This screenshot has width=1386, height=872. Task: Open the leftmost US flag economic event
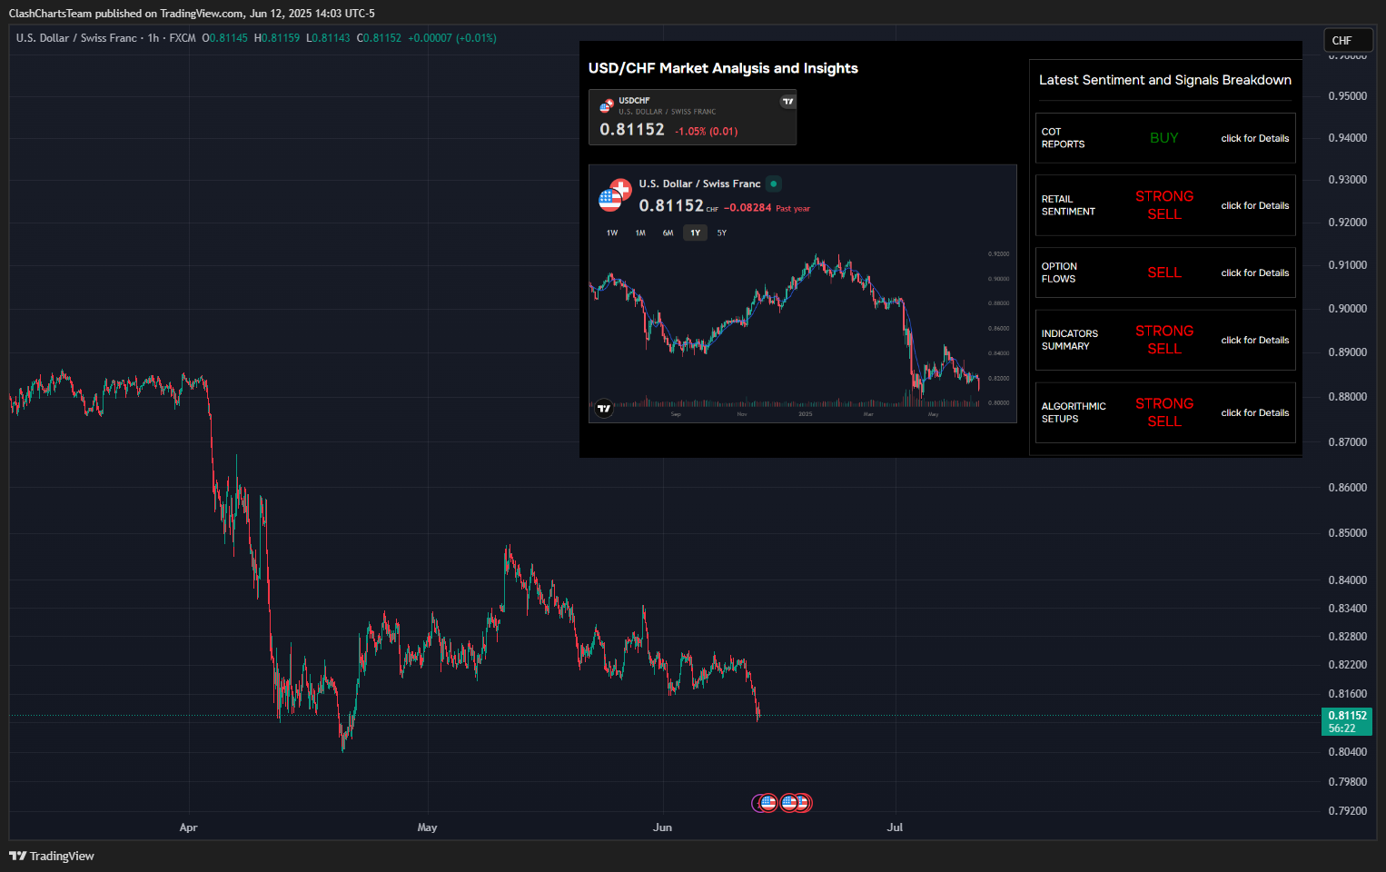pos(768,803)
